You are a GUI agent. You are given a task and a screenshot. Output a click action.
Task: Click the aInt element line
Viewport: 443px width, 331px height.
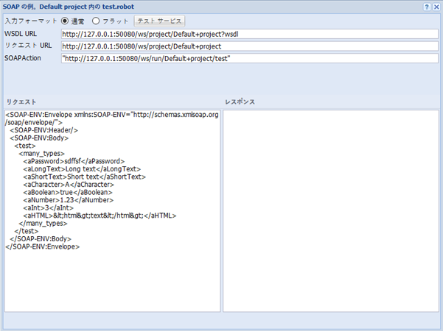pos(57,208)
